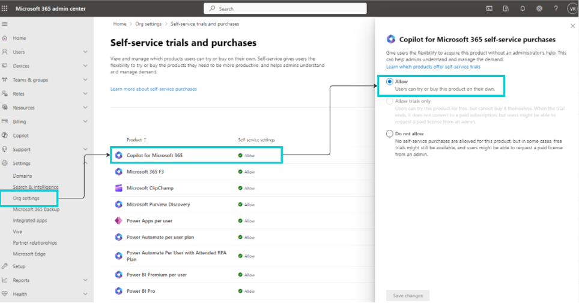Open Org settings in the sidebar
This screenshot has height=303, width=579.
[26, 198]
